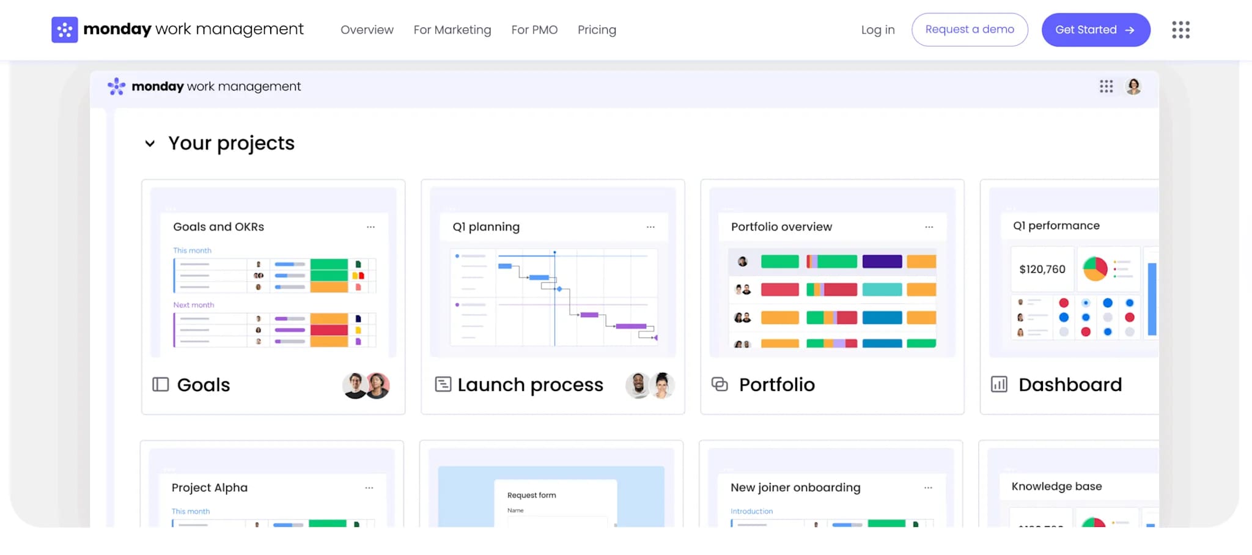
Task: Click the Goals and OKRs board thumbnail
Action: (x=273, y=273)
